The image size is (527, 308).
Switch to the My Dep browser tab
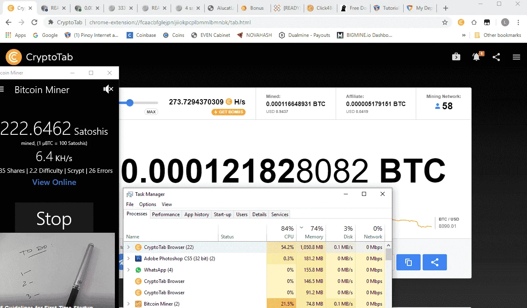tap(420, 8)
